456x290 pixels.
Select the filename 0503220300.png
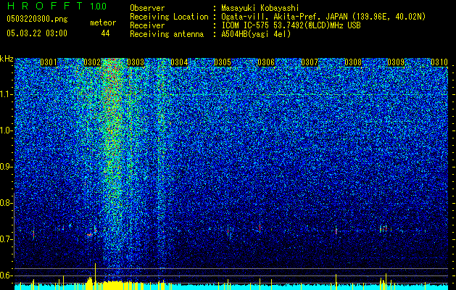[37, 19]
